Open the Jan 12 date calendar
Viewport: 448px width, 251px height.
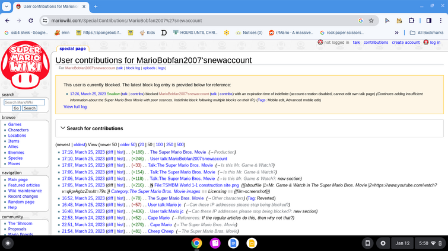point(402,243)
